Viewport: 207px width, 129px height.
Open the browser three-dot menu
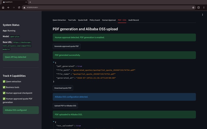[204, 7]
